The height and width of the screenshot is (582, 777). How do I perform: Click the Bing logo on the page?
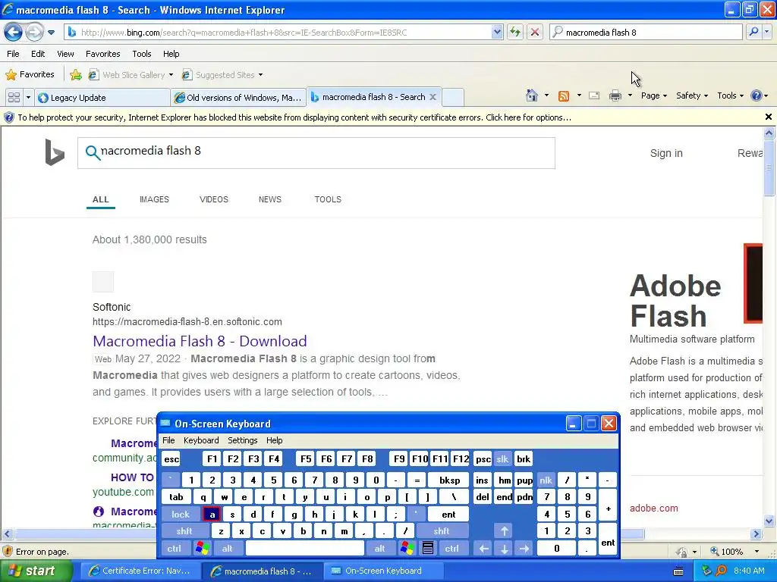coord(55,152)
